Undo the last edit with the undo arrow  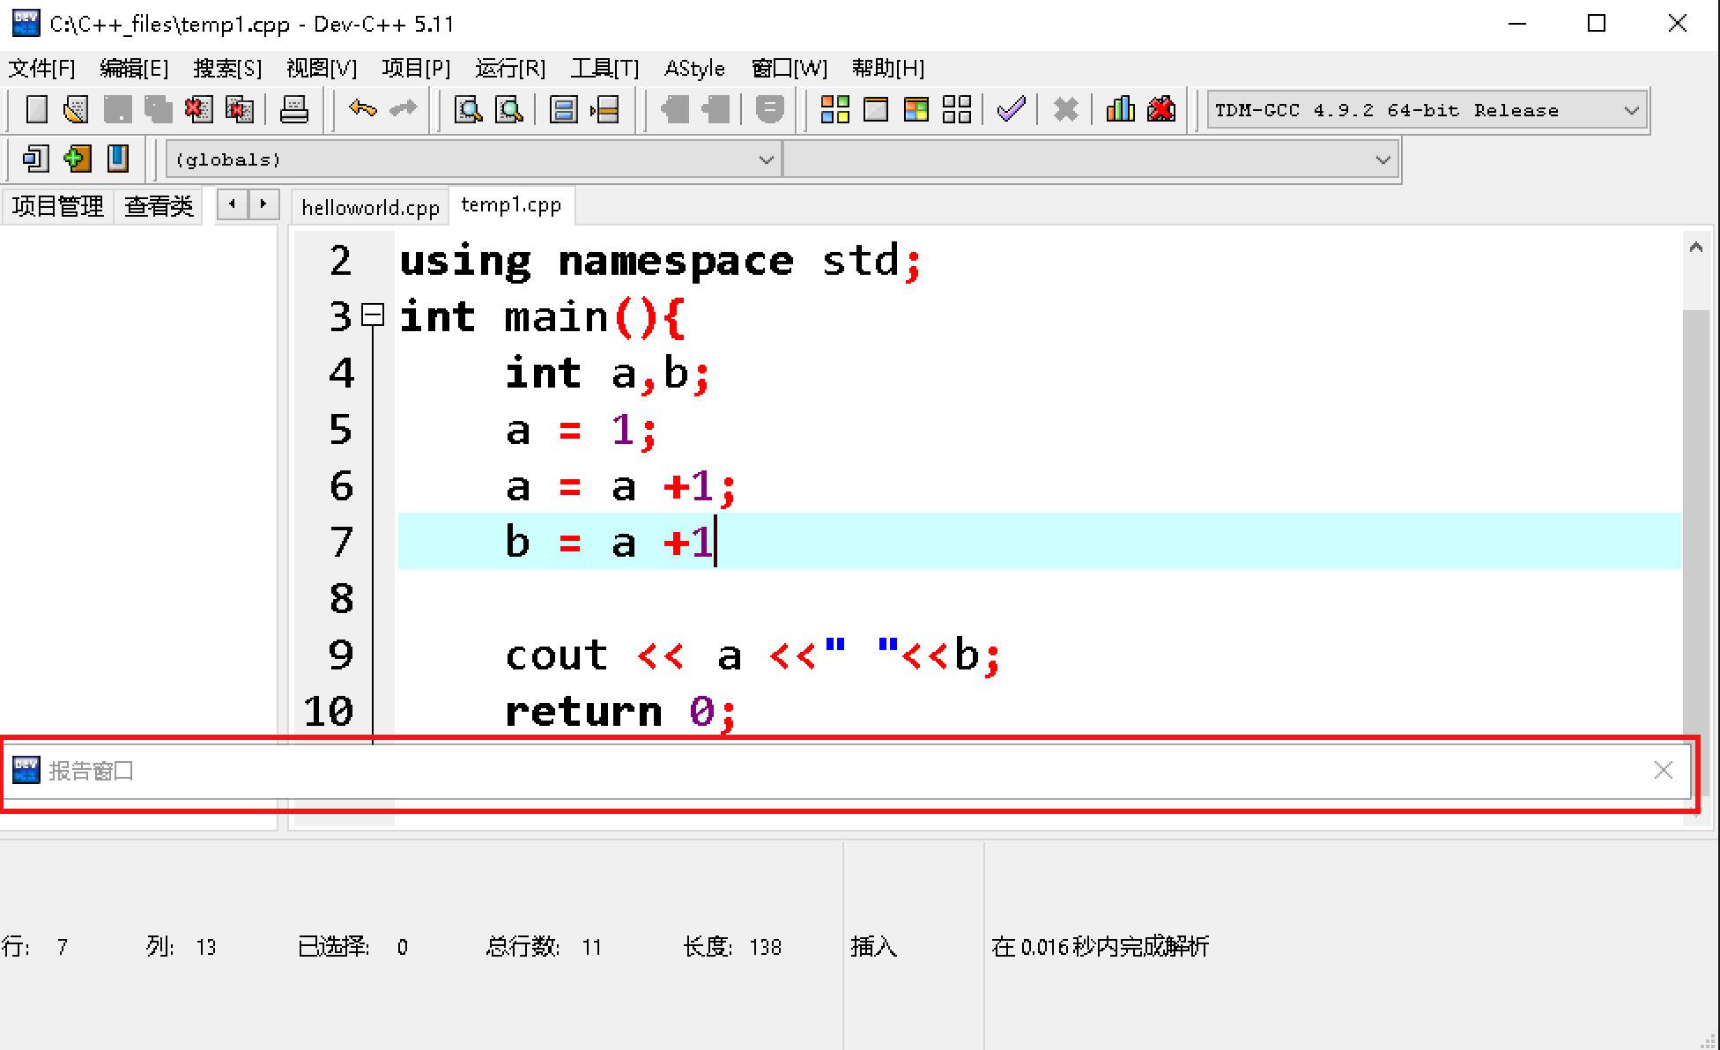point(361,109)
